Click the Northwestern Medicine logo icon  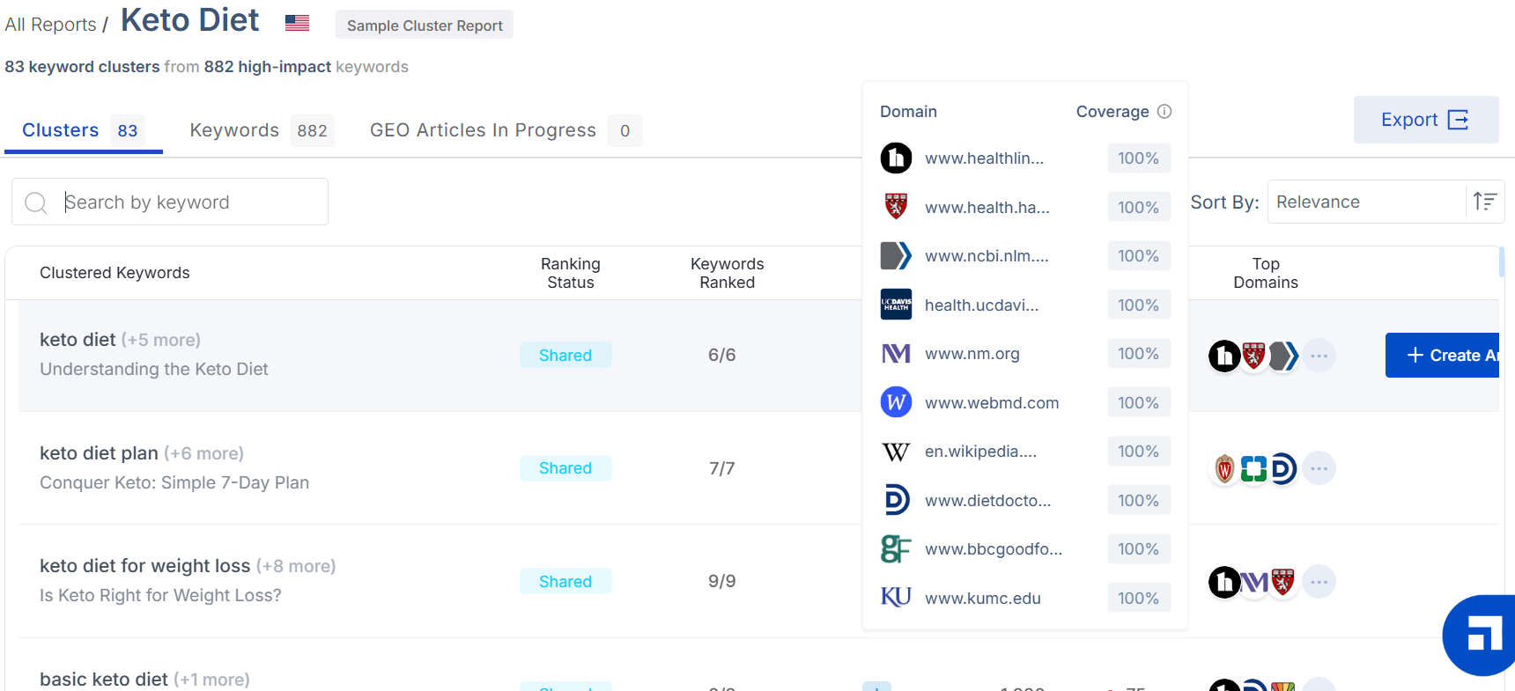(896, 354)
